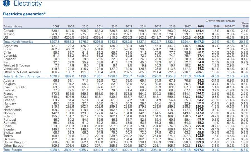Select the Total Europe 2018 value 4077.3
This screenshot has width=251, height=152.
198,150
